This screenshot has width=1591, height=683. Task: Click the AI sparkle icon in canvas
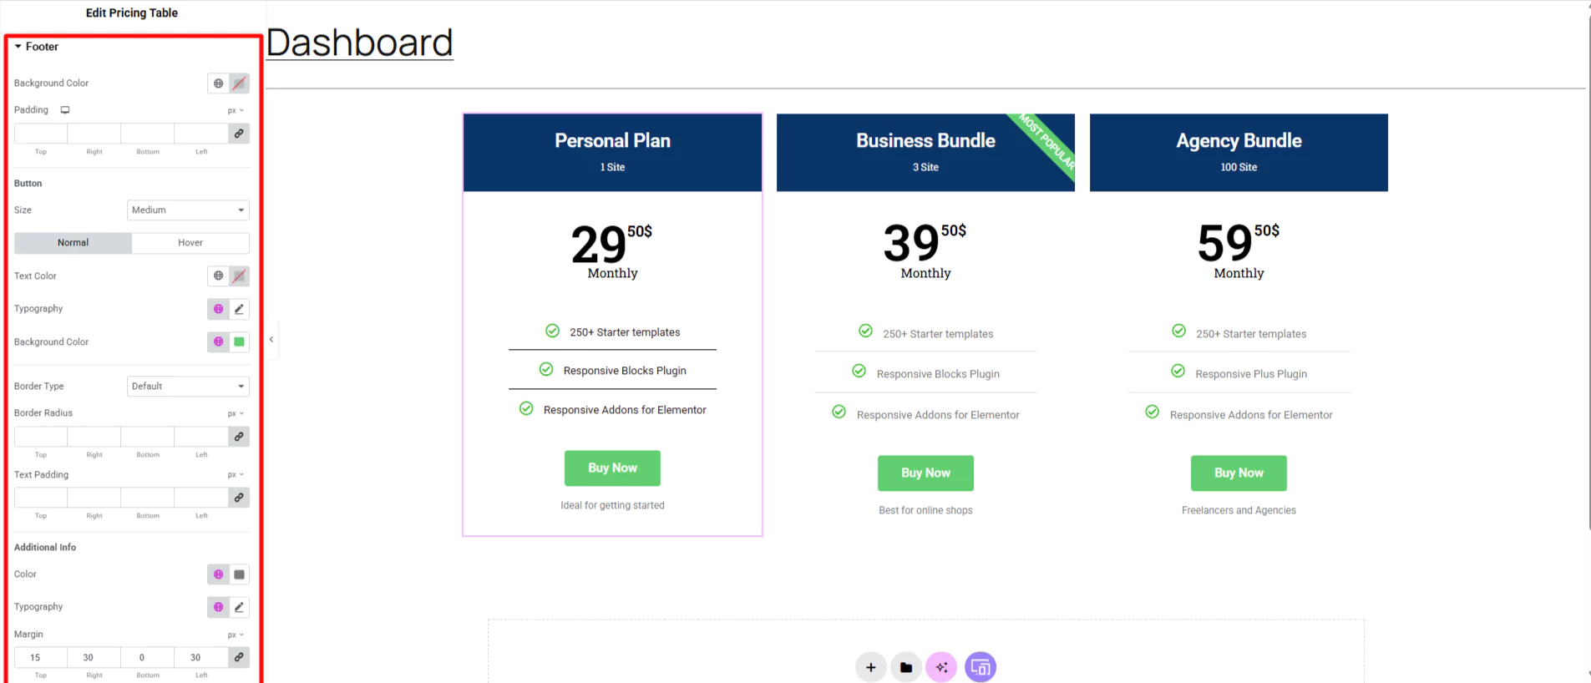pos(942,667)
